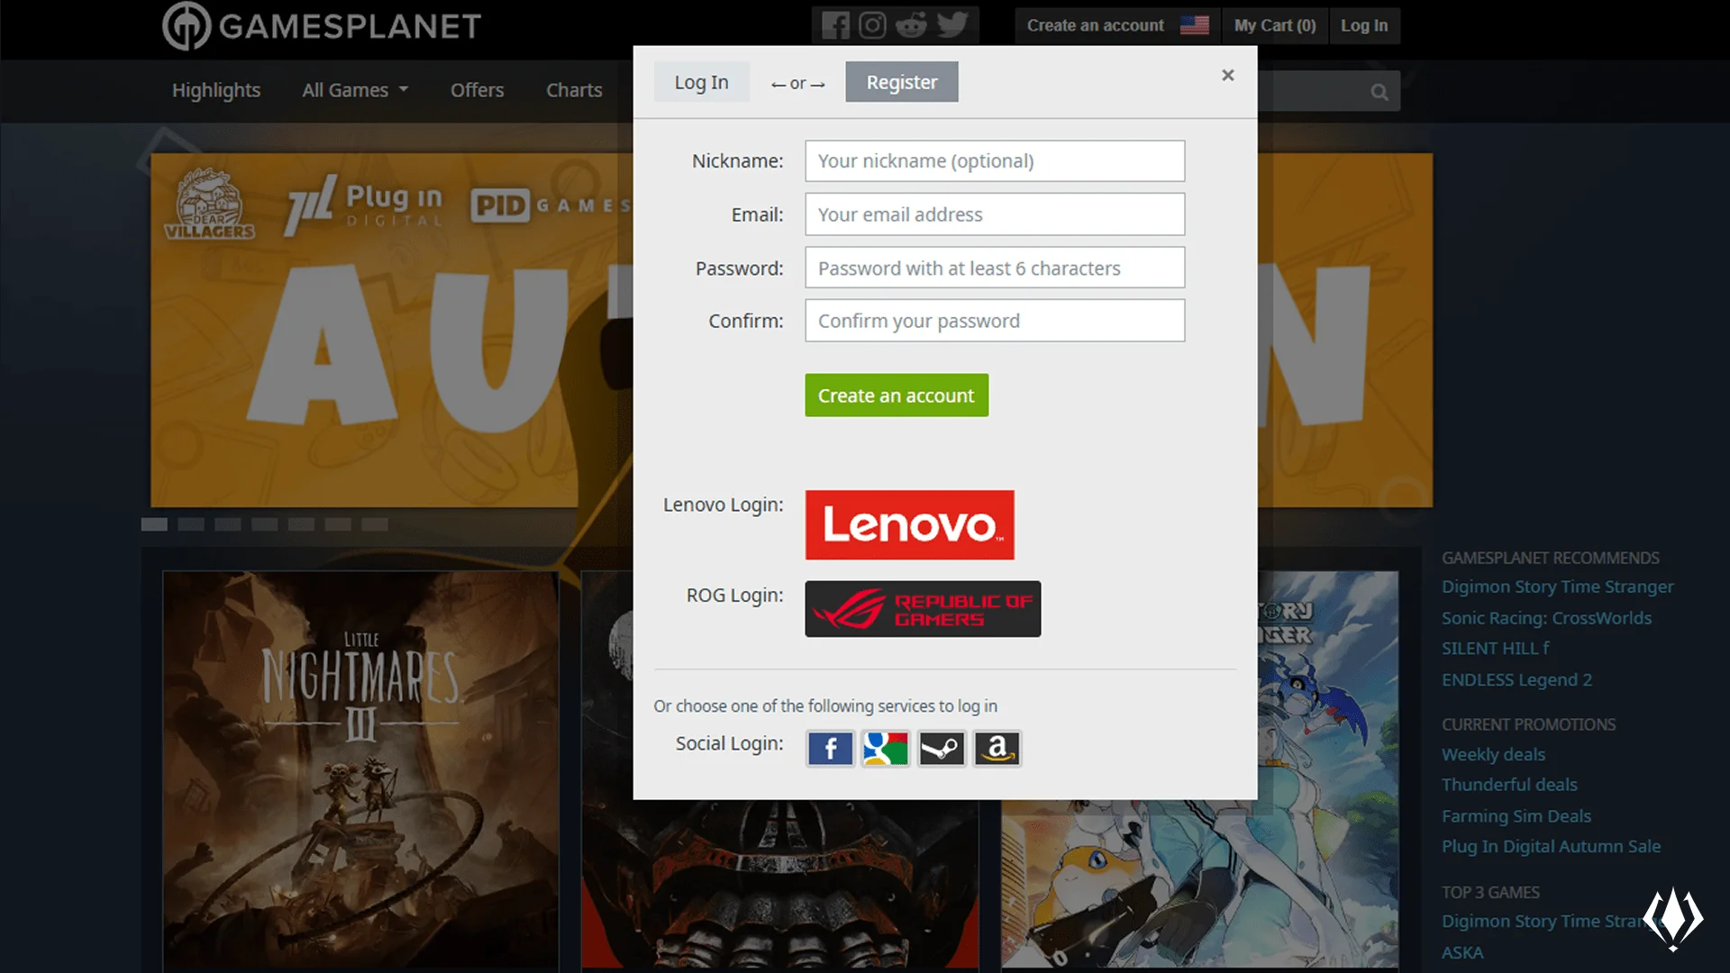Click the Instagram header icon

coord(872,25)
